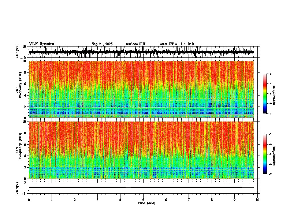Click time axis tick label "6"

point(166,200)
